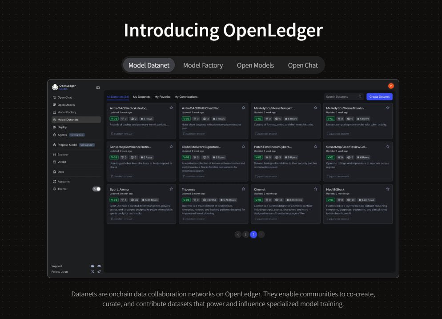Select the All Datanets(24) tab
Screen dimensions: 442x319
(x=117, y=97)
